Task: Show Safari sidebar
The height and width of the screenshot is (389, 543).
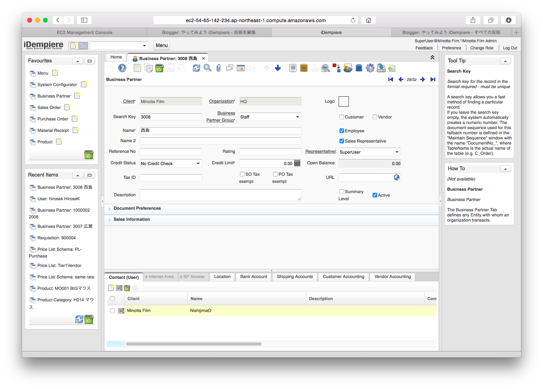Action: (84, 20)
